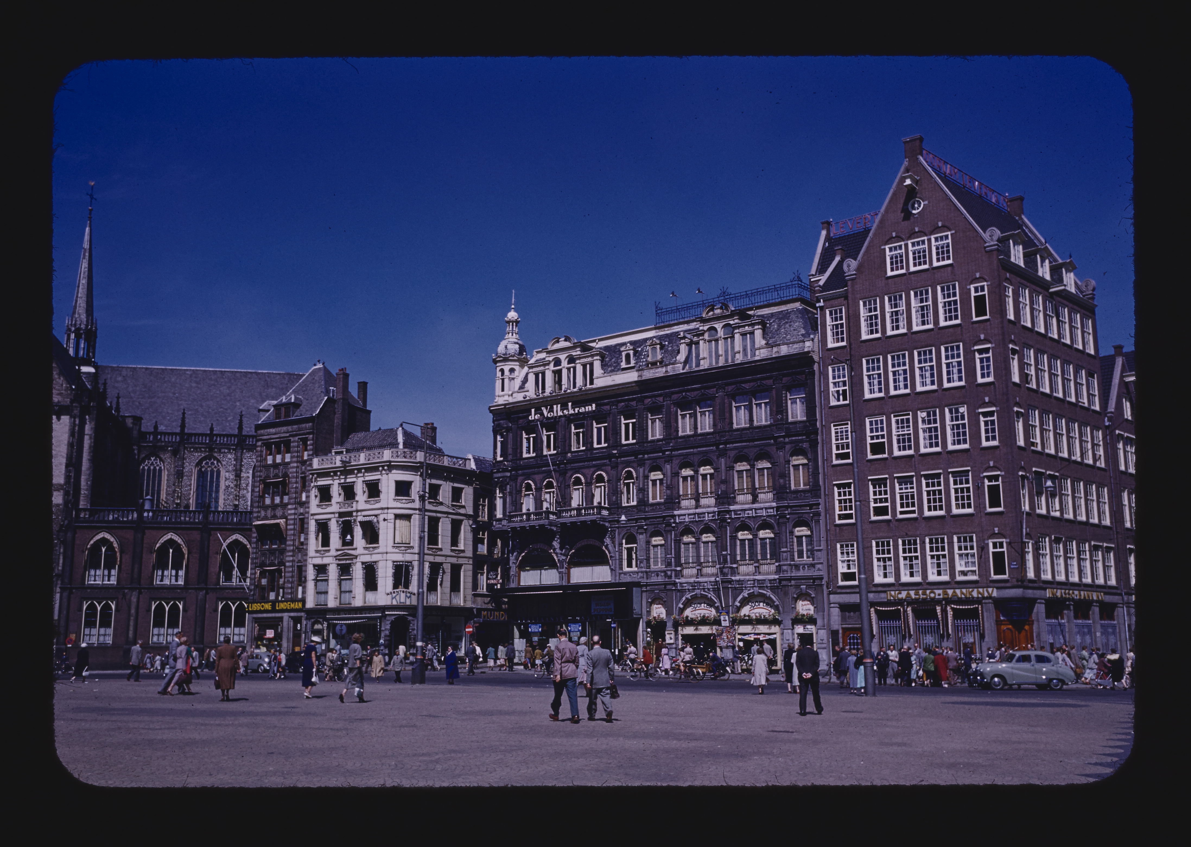Point at the red no-entry road sign
The image size is (1191, 847).
click(x=469, y=630)
